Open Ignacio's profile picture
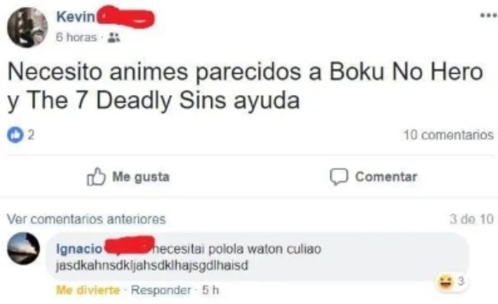 coord(24,248)
